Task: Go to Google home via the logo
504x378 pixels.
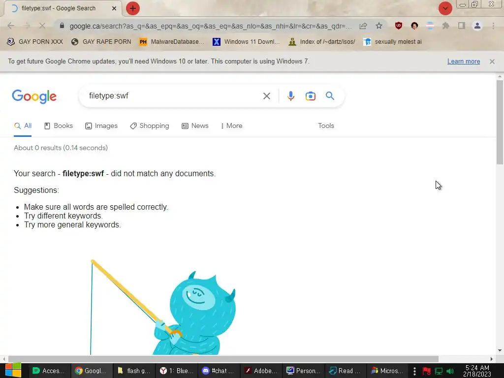Action: pos(34,96)
